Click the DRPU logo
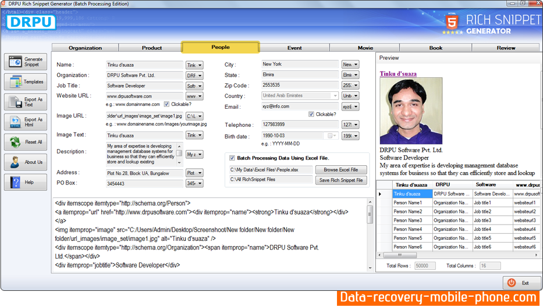543x306 pixels. pyautogui.click(x=31, y=22)
